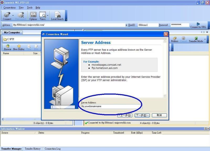Viewport: 210px width, 151px height.
Task: Close the remote pane with the X icon
Action: 207,32
